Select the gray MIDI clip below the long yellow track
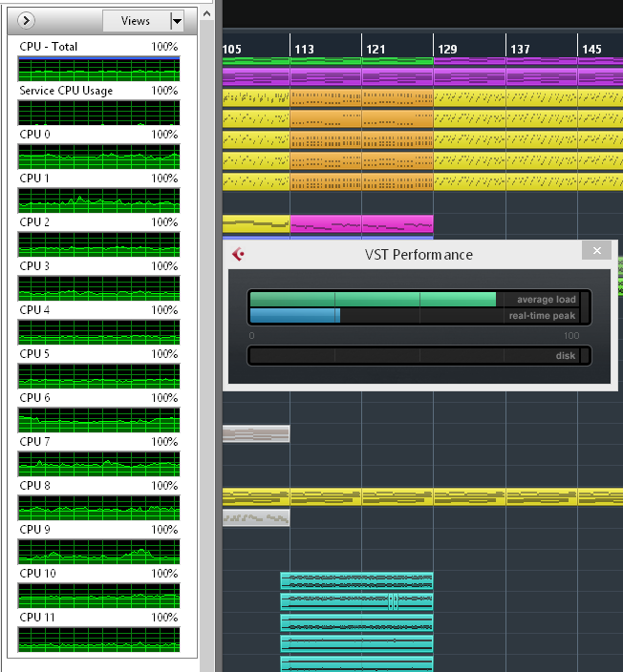Image resolution: width=623 pixels, height=672 pixels. click(256, 517)
